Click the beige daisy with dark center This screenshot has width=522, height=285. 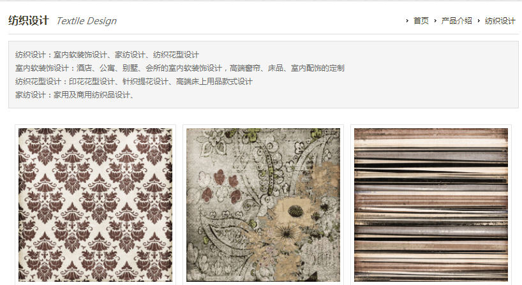(x=294, y=211)
